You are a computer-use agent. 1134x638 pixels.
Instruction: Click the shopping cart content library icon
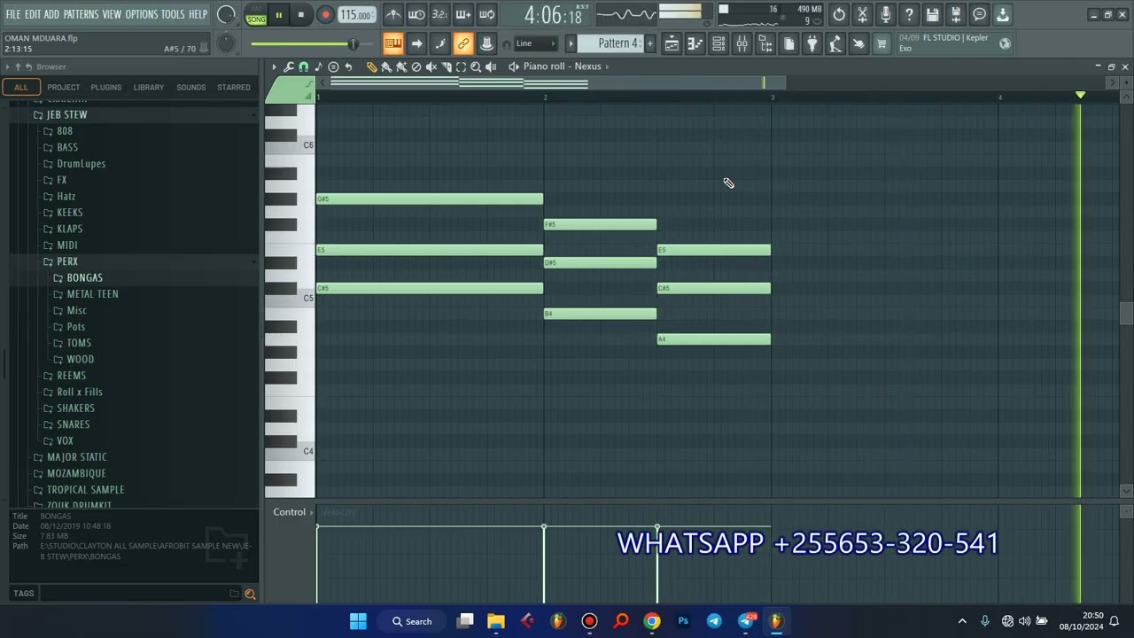tap(882, 43)
